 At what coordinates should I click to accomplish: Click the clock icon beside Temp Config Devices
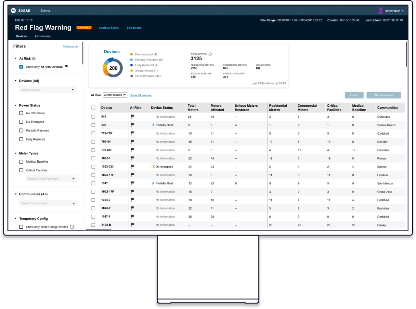coord(72,227)
